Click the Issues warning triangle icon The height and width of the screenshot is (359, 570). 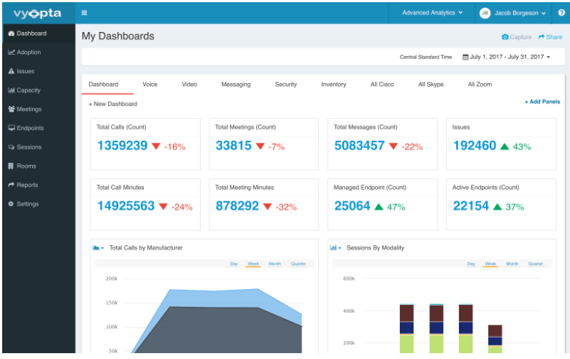[x=11, y=72]
